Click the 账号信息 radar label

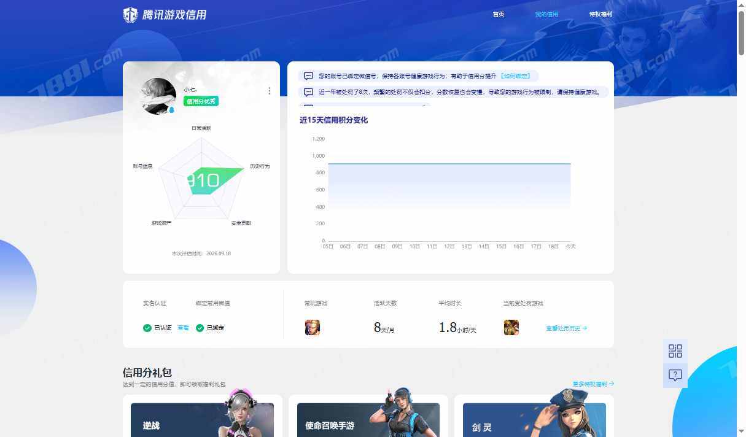pos(142,166)
